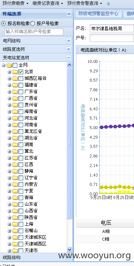Select the 按户号检索 radio button

[x=33, y=24]
